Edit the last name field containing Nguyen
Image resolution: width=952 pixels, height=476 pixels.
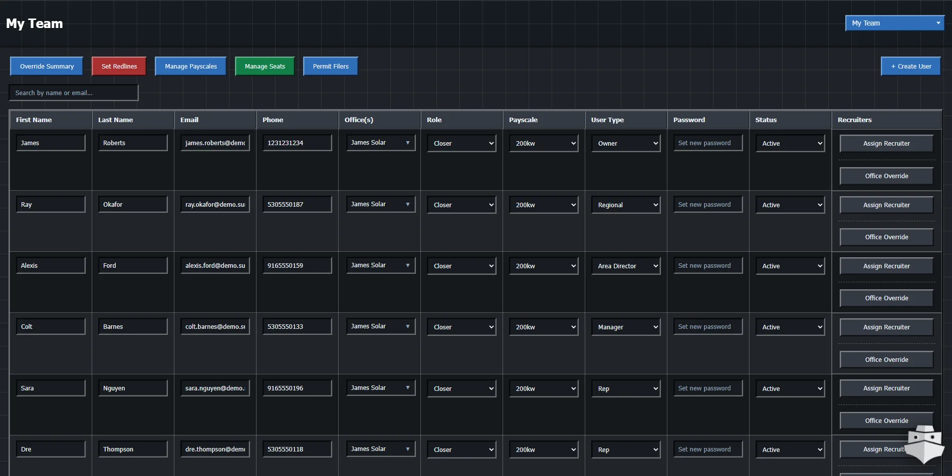coord(133,388)
